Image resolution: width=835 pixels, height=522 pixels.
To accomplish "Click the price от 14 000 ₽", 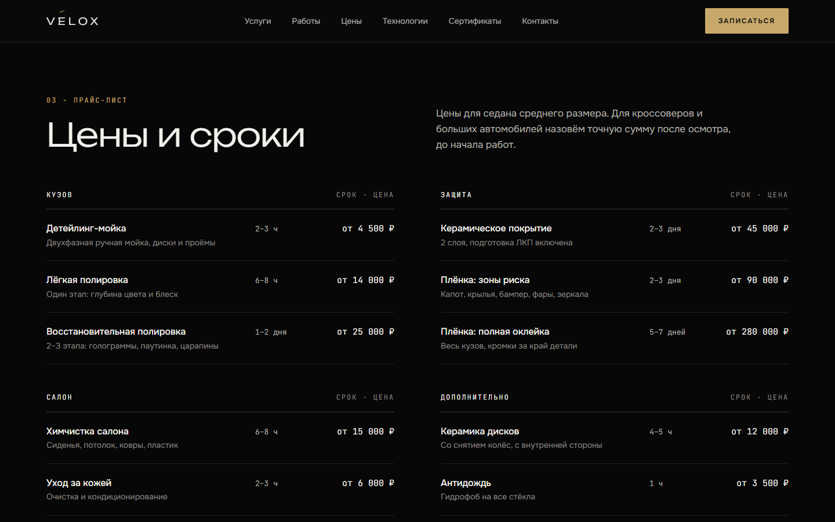I will click(x=366, y=280).
